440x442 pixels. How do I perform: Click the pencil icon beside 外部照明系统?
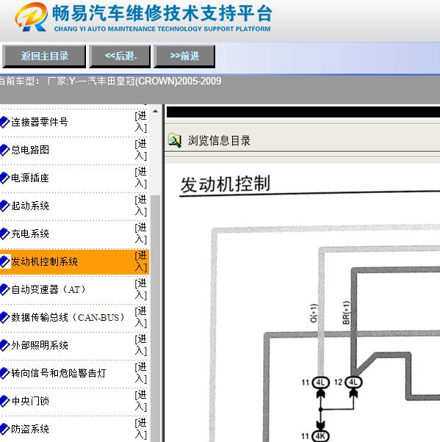(x=4, y=345)
